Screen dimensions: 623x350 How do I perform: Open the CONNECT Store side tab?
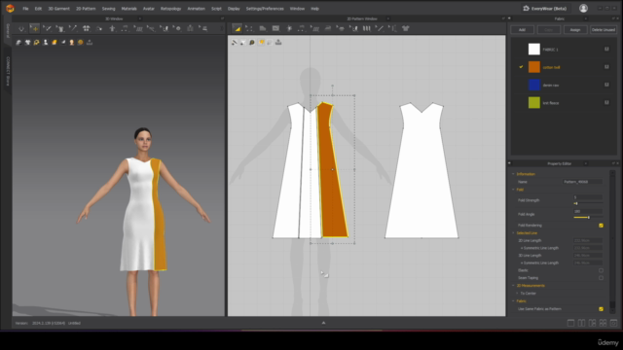(x=8, y=71)
